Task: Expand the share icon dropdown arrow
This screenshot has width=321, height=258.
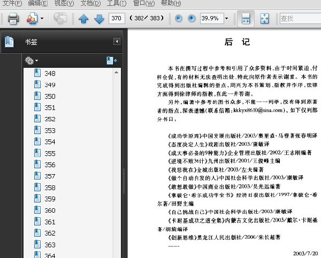Action: click(42, 18)
